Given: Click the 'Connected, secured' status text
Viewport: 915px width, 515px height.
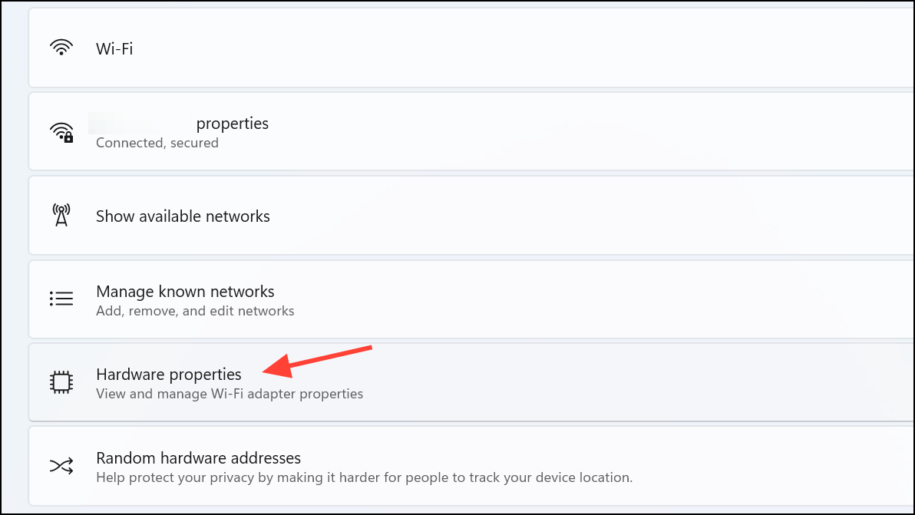Looking at the screenshot, I should pos(157,143).
